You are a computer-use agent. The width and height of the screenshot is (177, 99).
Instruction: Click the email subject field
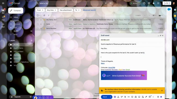pos(132,44)
